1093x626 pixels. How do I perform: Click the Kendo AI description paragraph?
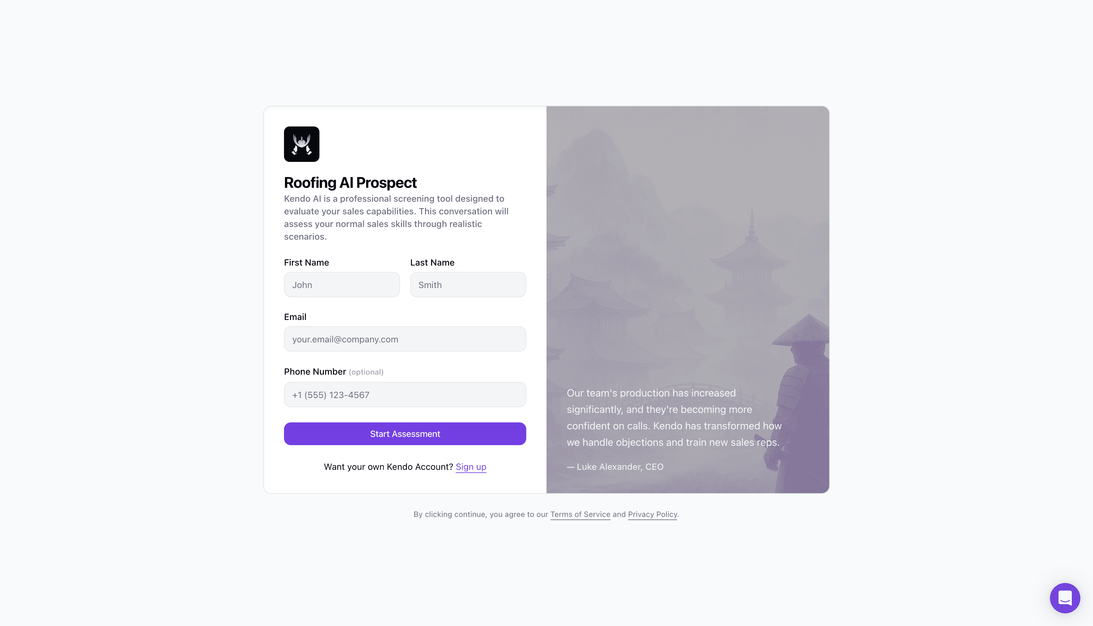point(396,218)
